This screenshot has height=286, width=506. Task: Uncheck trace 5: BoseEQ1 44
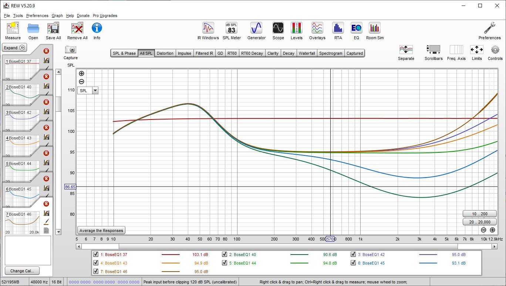[x=225, y=263]
